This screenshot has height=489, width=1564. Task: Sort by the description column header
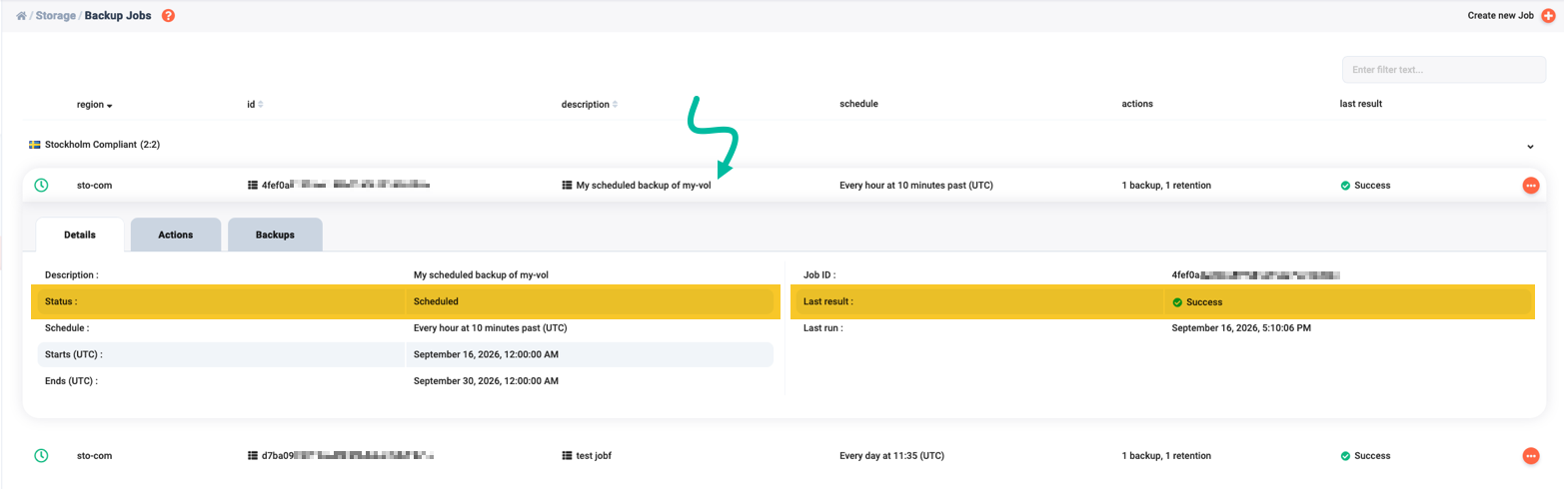(590, 105)
